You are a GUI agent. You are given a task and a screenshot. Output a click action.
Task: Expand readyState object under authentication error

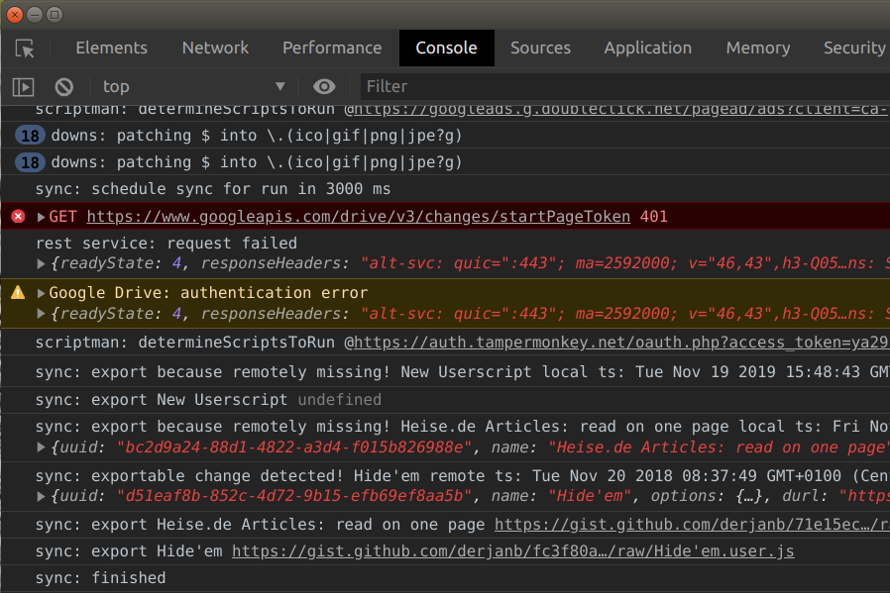[41, 314]
